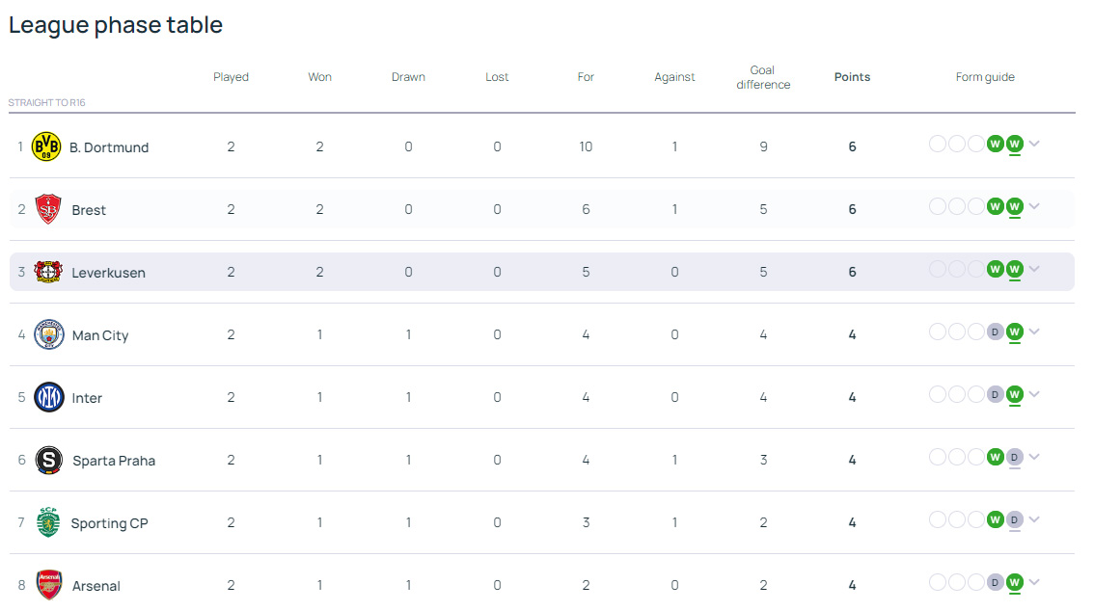Click the Sporting CP club crest
This screenshot has width=1094, height=611.
pyautogui.click(x=48, y=522)
